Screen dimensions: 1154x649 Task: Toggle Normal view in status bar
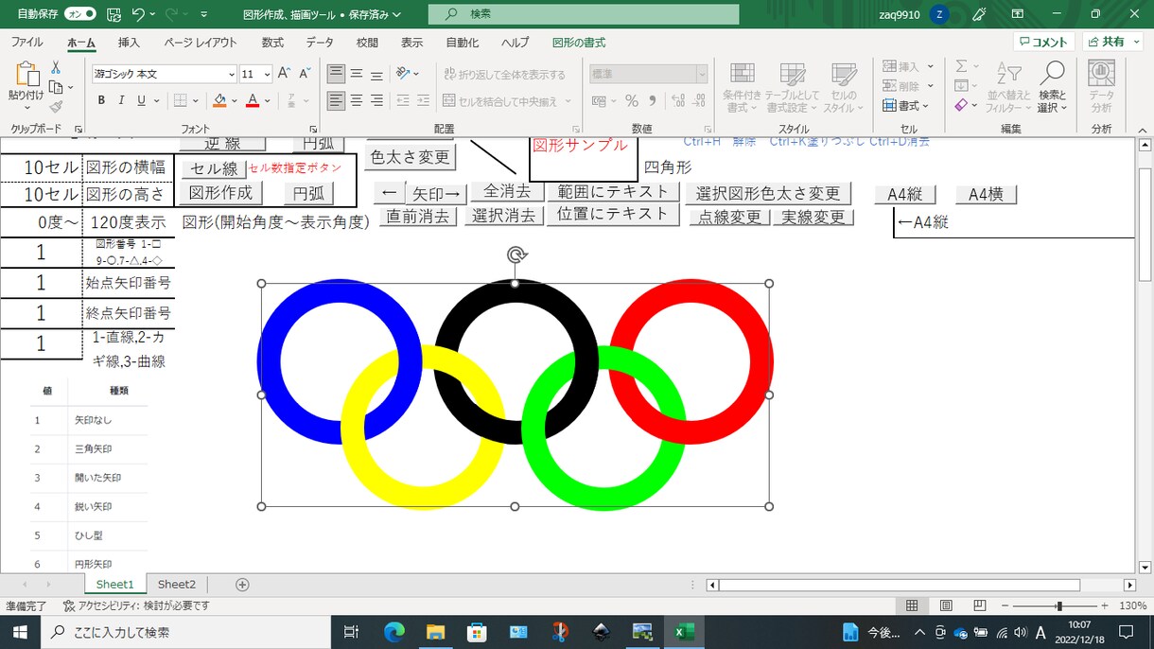912,605
